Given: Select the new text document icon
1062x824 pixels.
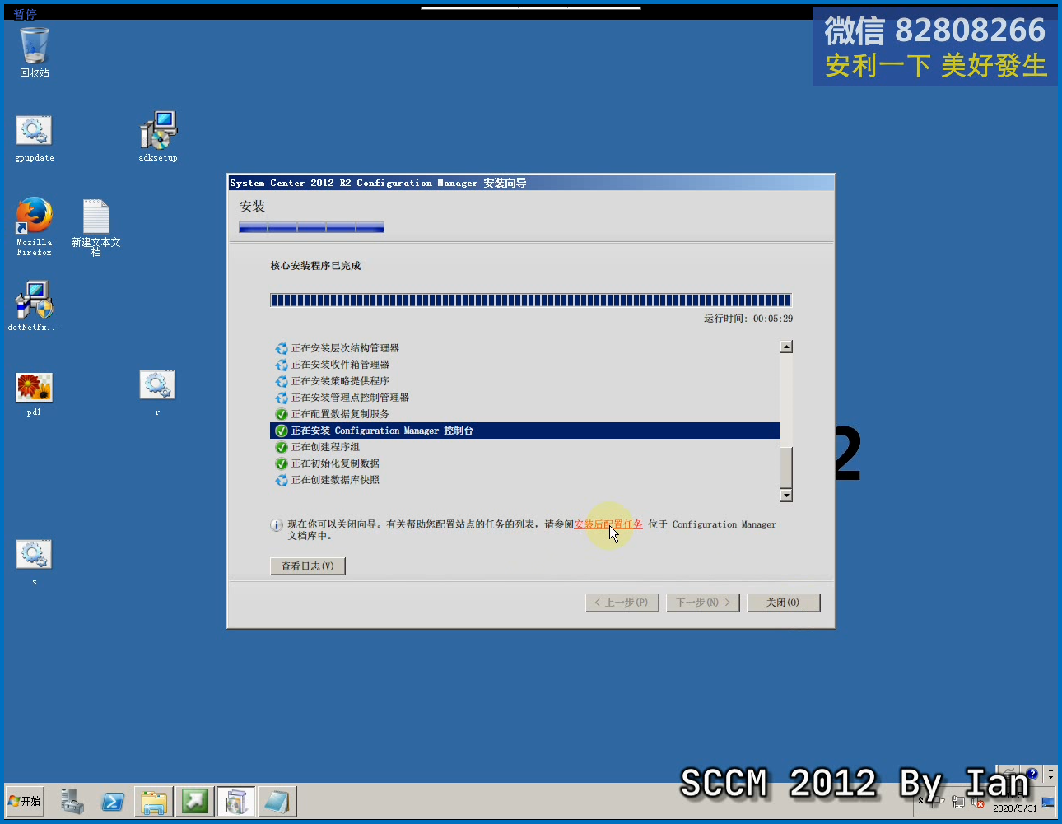Looking at the screenshot, I should click(x=96, y=226).
